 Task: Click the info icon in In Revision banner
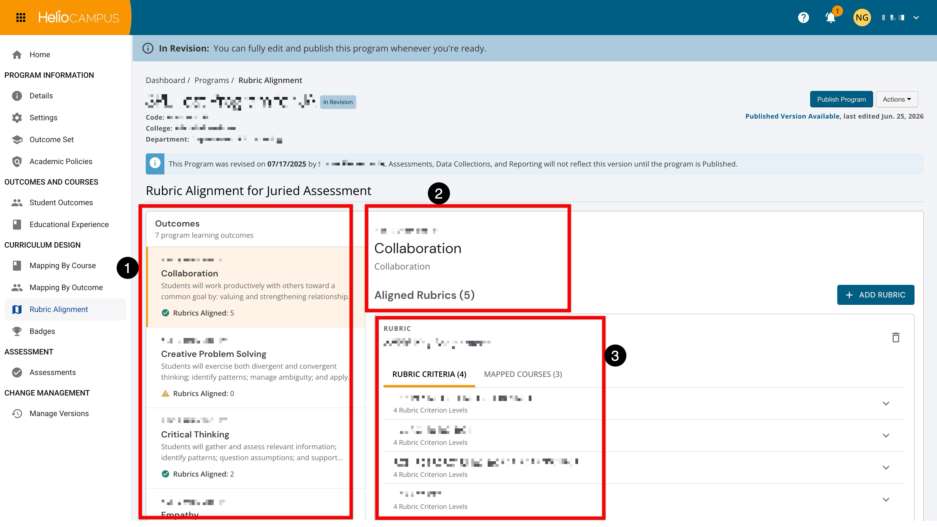[148, 48]
